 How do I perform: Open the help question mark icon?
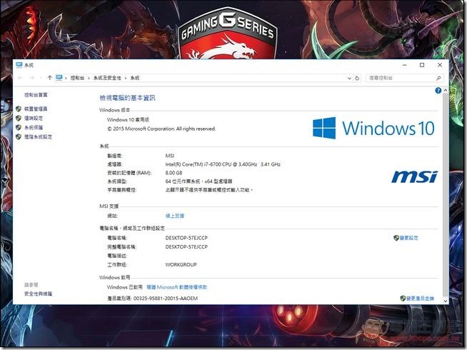[x=438, y=91]
